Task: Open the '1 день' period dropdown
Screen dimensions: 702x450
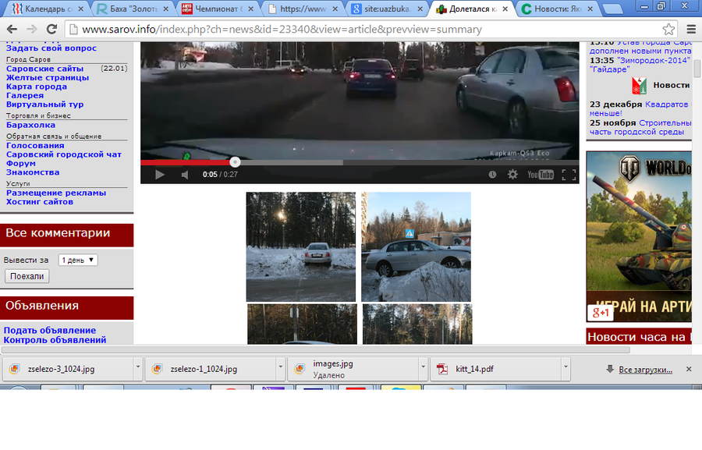Action: tap(78, 260)
